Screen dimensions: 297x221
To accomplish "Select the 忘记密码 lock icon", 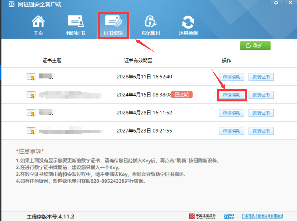I will (x=150, y=22).
